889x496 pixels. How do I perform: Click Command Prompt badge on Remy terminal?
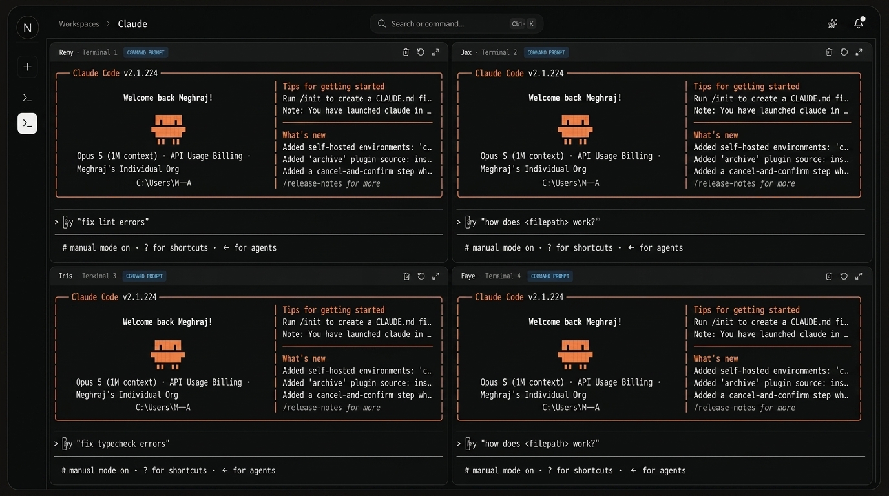click(146, 52)
